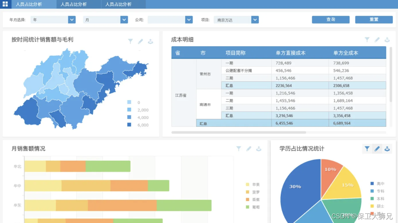Toggle the 菠萝 legend entry in bar chart
This screenshot has width=398, height=223.
253,192
